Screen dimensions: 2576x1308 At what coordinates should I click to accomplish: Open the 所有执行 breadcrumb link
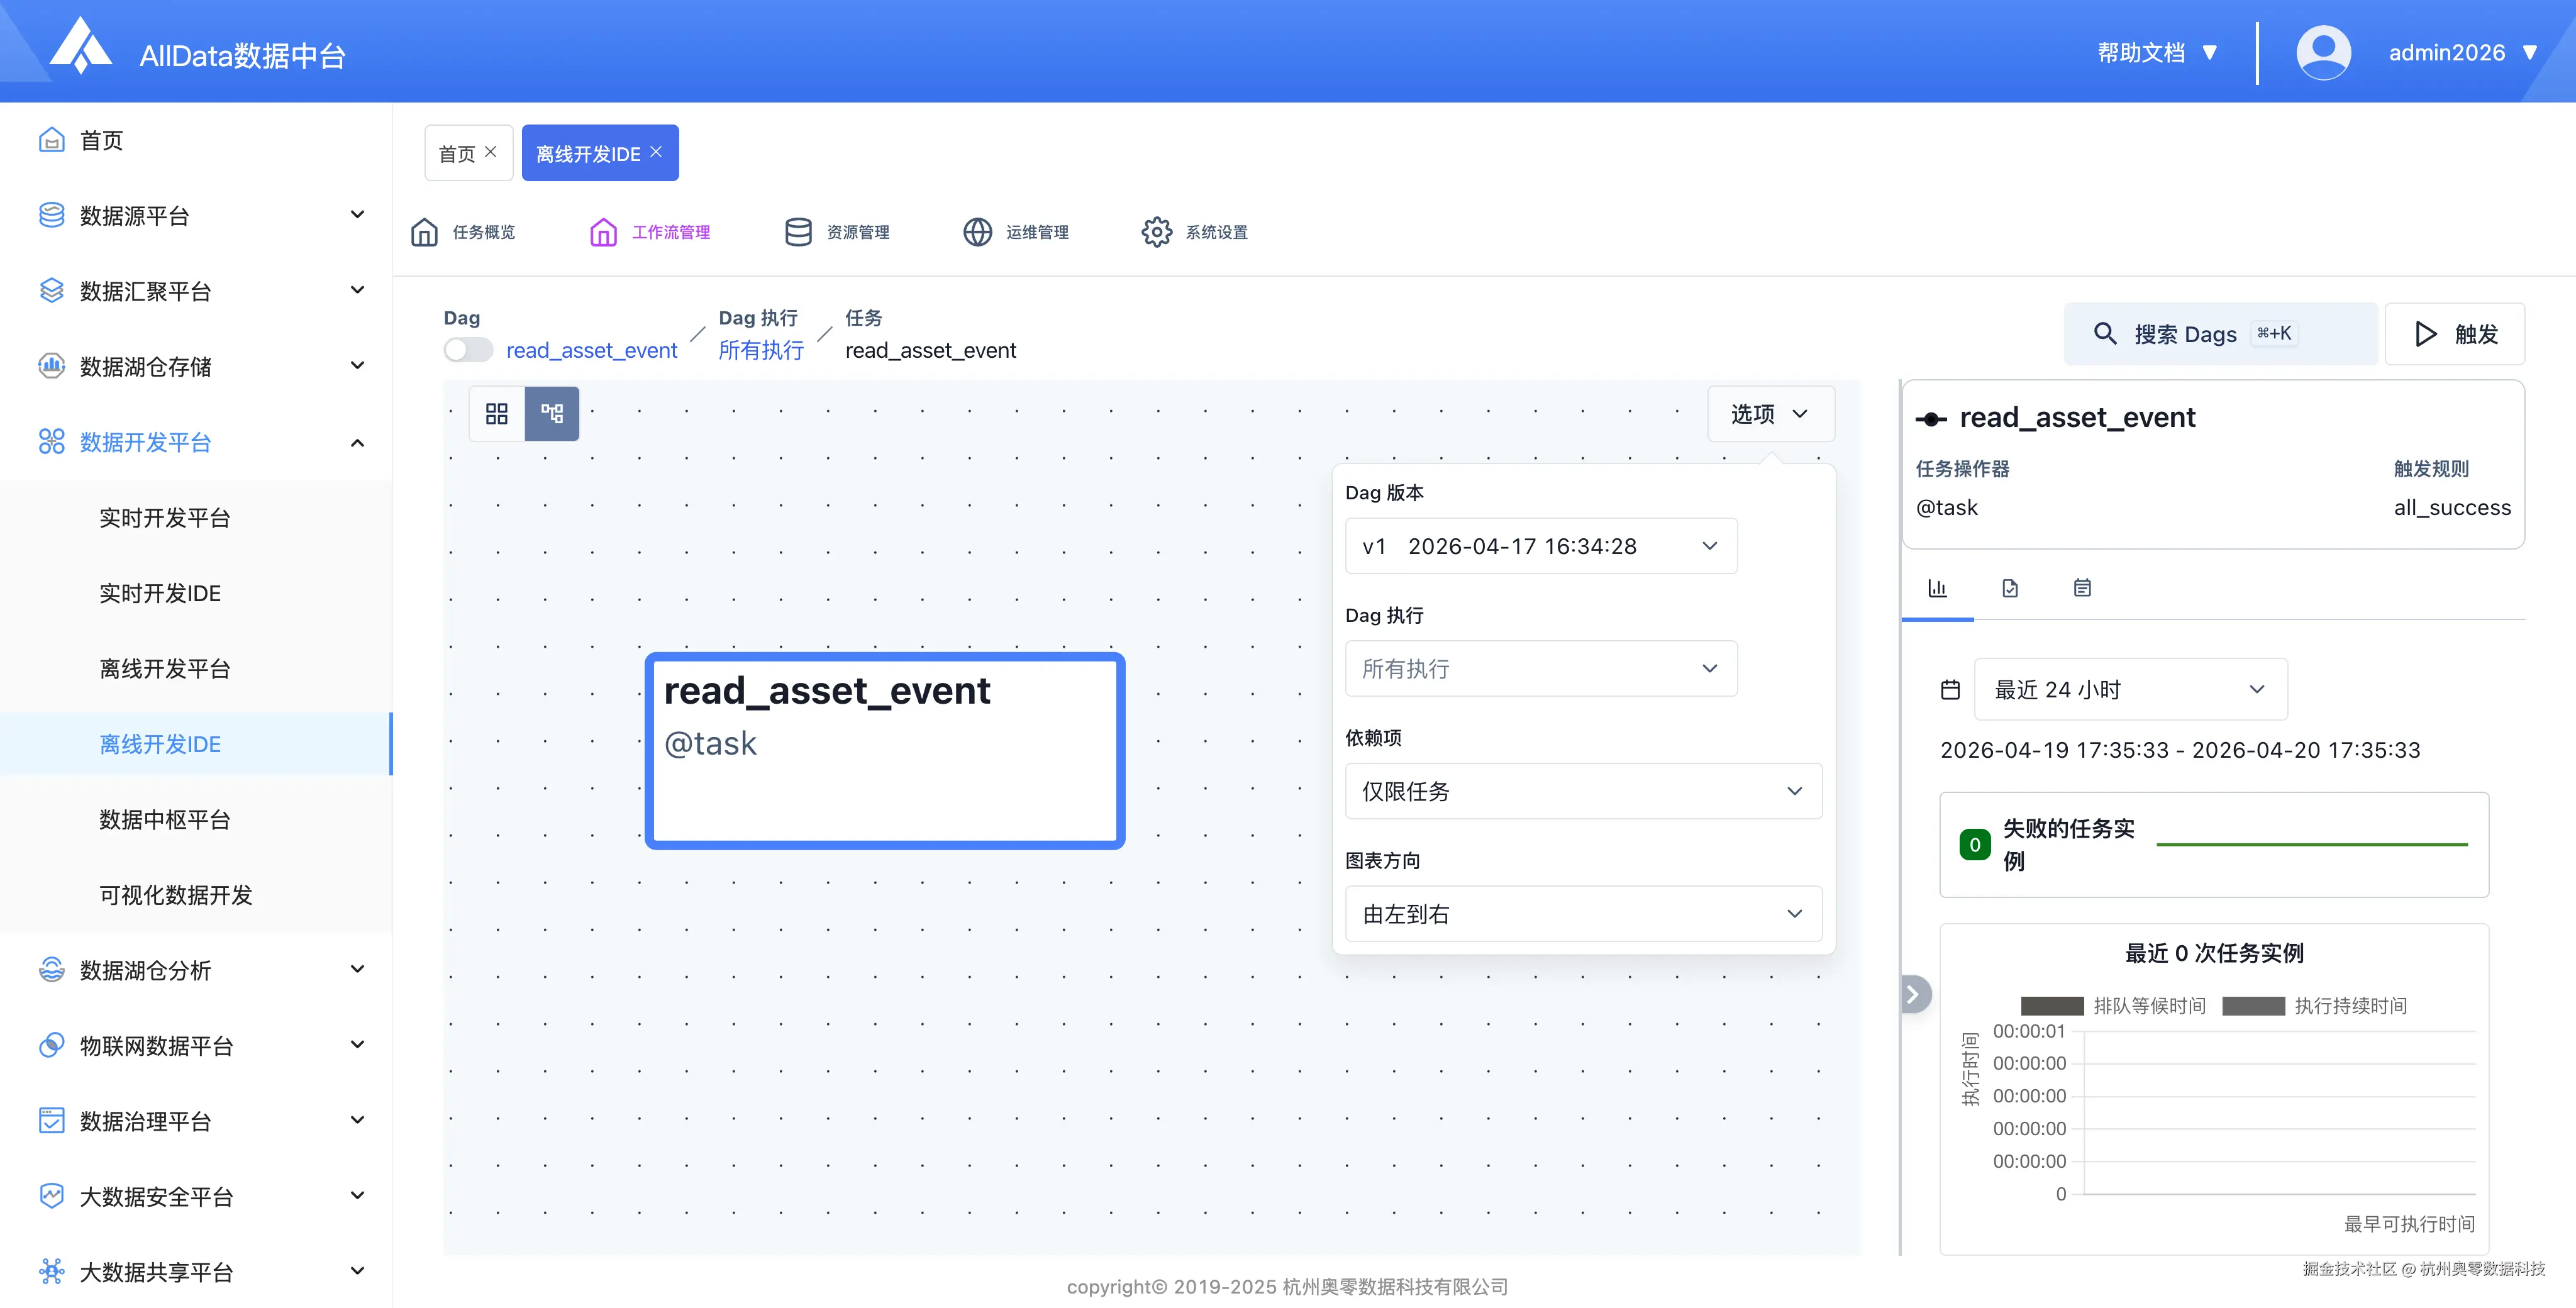pos(761,350)
